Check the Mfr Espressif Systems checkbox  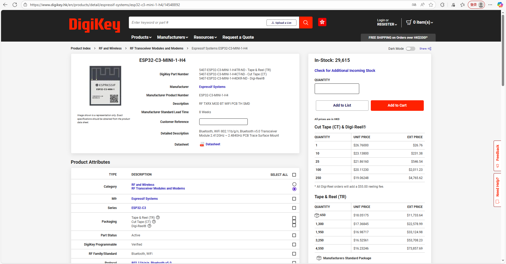(x=294, y=199)
